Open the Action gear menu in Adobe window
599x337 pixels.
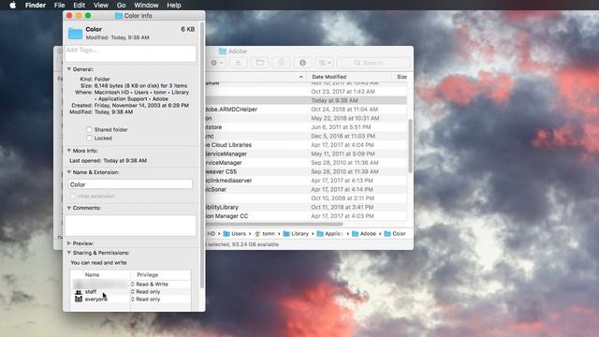(x=217, y=63)
